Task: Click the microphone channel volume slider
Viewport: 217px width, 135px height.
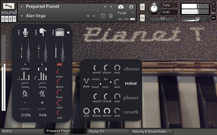Action: point(22,51)
